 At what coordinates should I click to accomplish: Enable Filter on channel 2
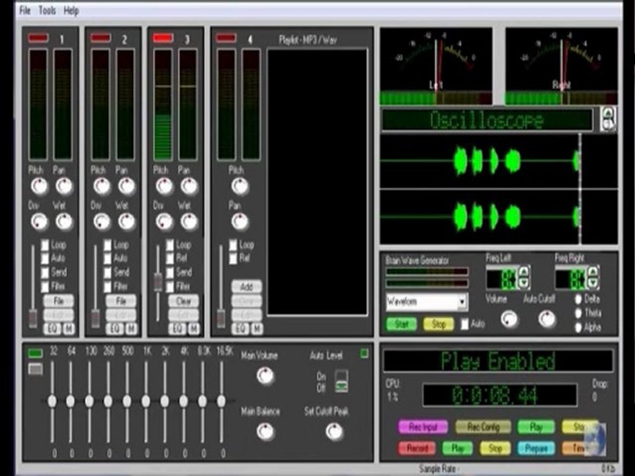(x=107, y=286)
